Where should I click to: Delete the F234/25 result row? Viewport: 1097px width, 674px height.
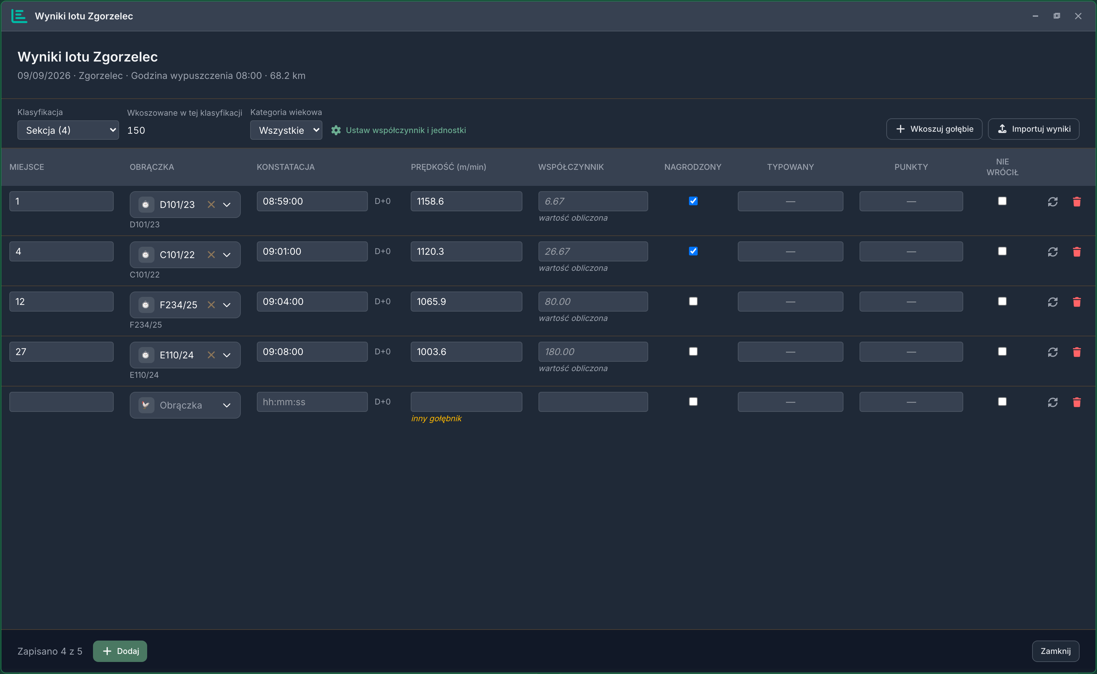(1077, 302)
